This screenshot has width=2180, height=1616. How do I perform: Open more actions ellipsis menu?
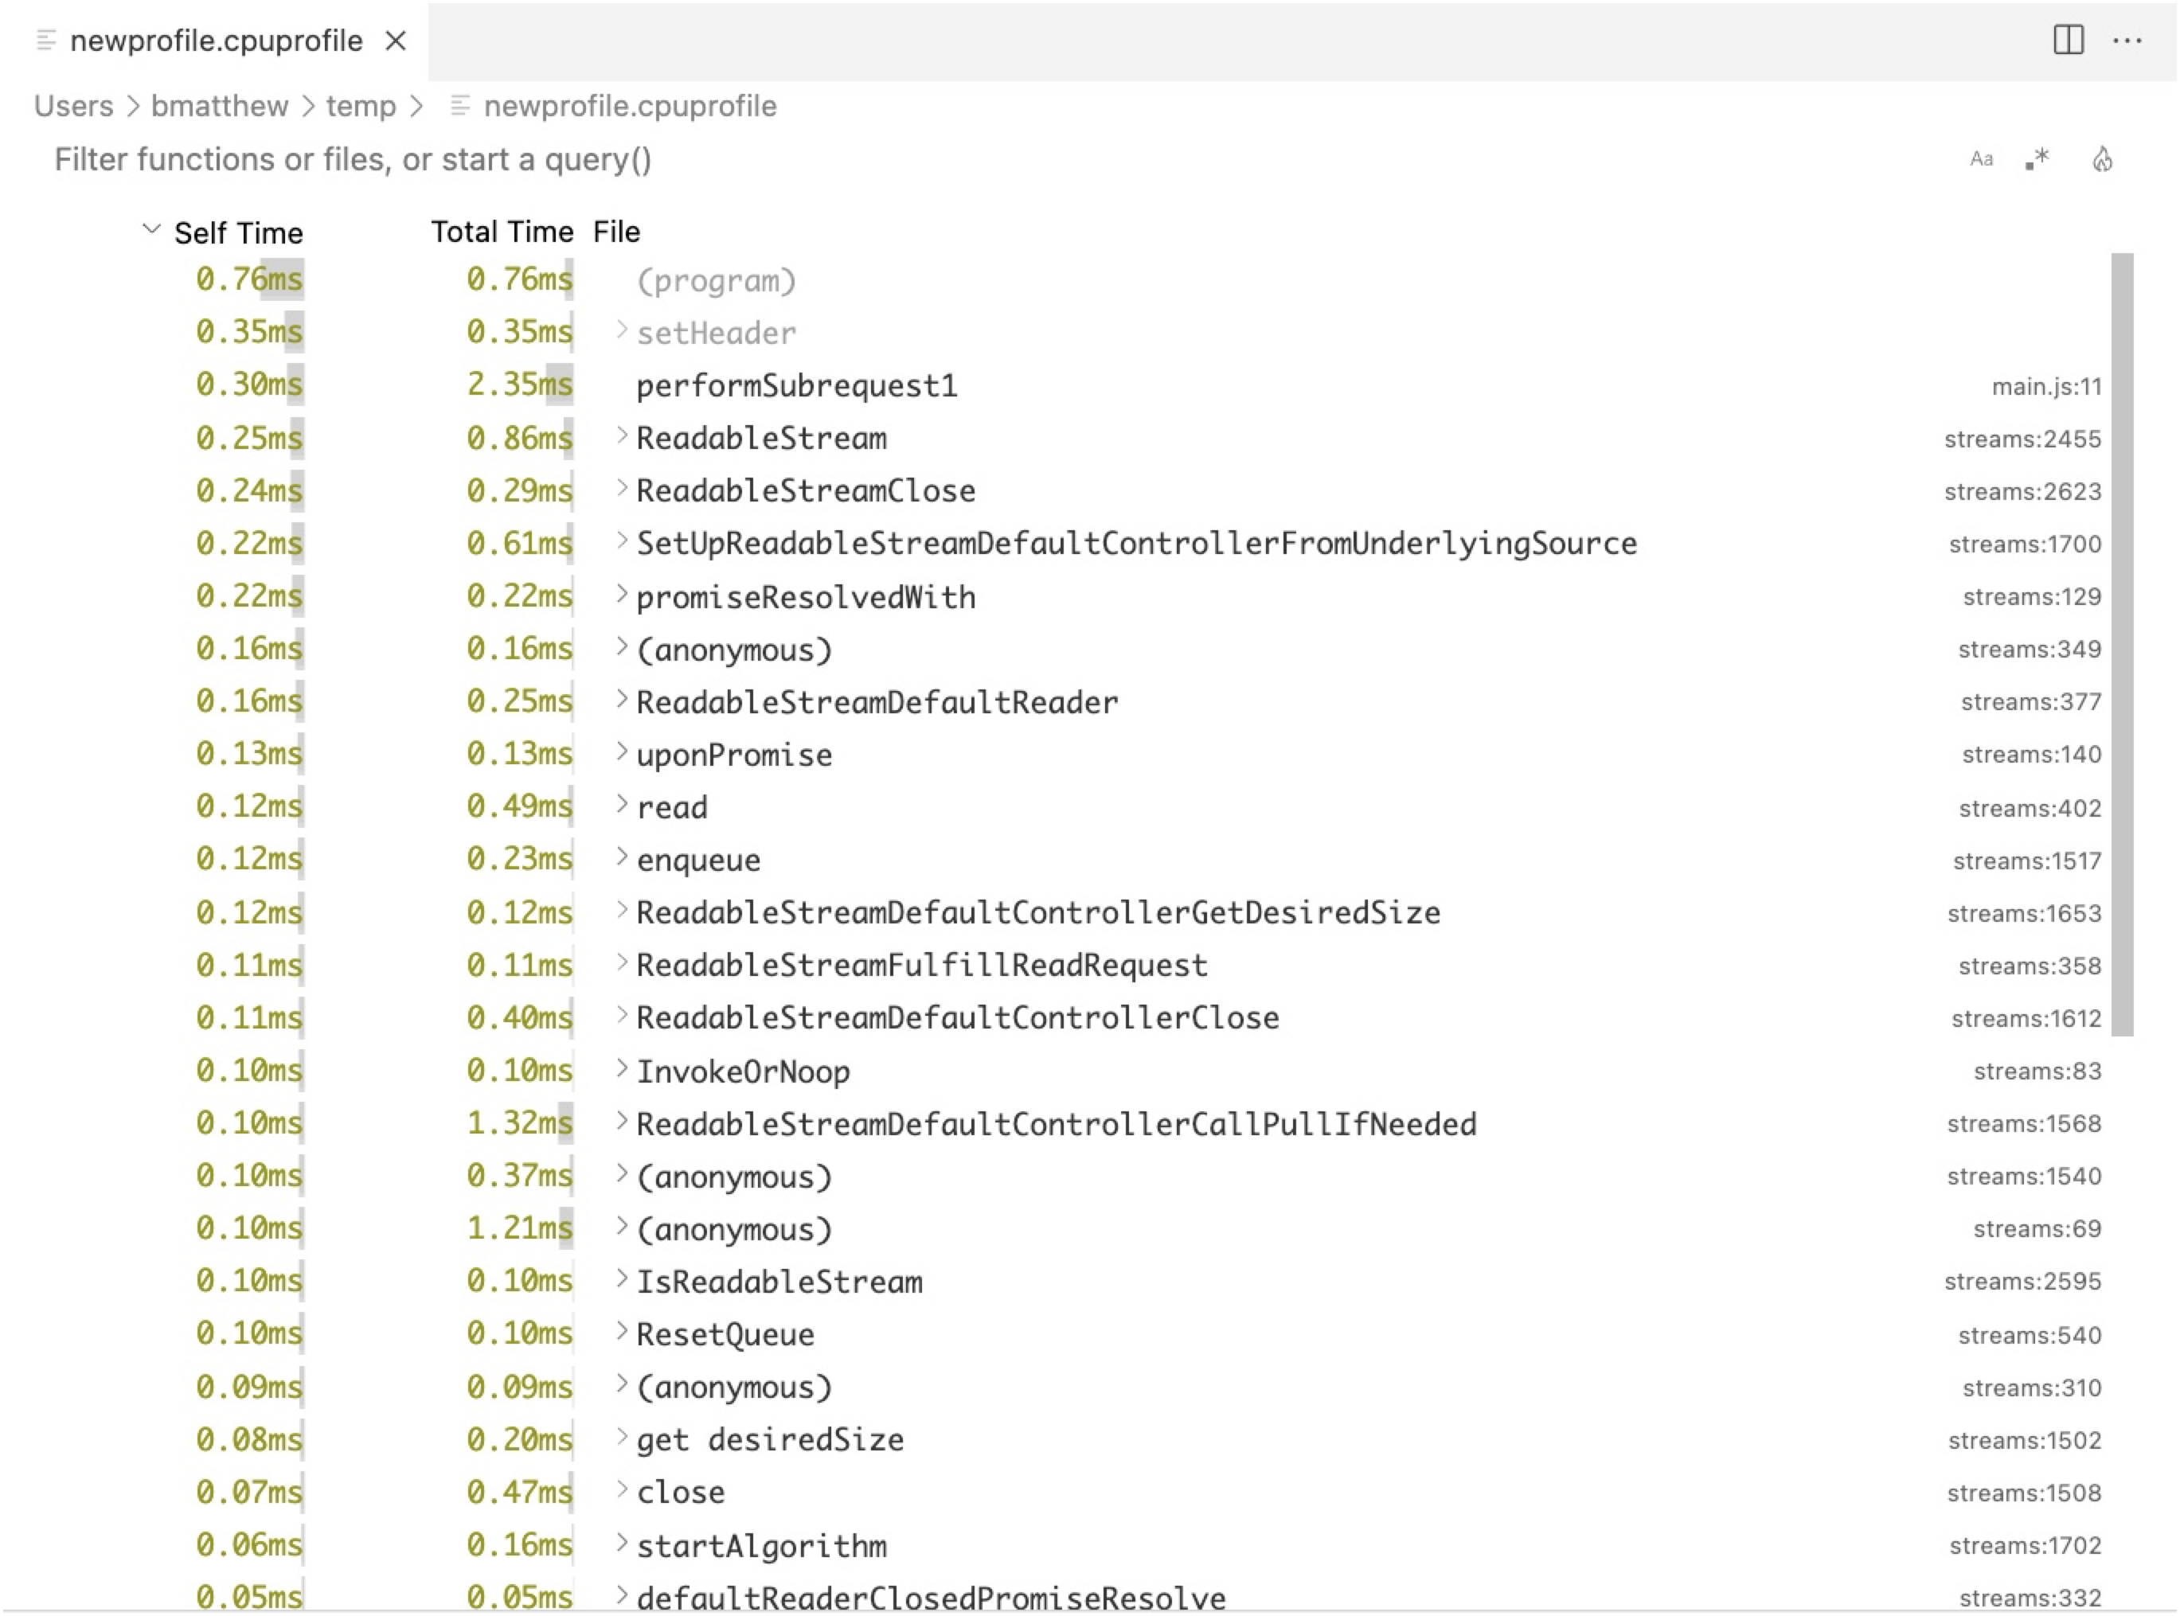click(x=2127, y=40)
